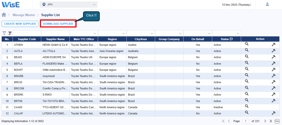This screenshot has height=125, width=282.
Task: Click the home icon in breadcrumb
Action: tap(4, 15)
